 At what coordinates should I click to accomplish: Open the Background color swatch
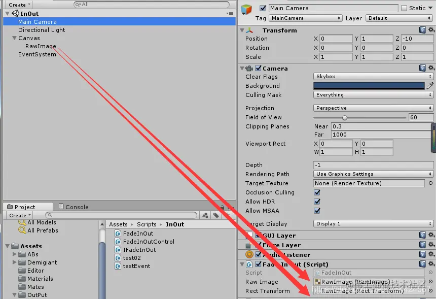point(369,86)
